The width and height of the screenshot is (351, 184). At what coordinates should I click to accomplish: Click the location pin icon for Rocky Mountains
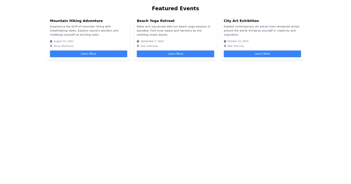click(51, 46)
